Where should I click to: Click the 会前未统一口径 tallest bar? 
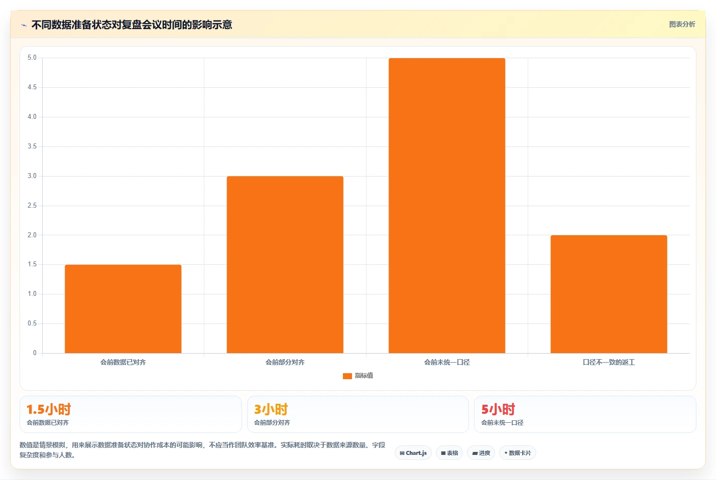[447, 206]
